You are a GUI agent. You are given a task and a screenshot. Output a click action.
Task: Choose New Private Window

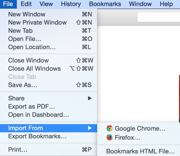pos(37,22)
